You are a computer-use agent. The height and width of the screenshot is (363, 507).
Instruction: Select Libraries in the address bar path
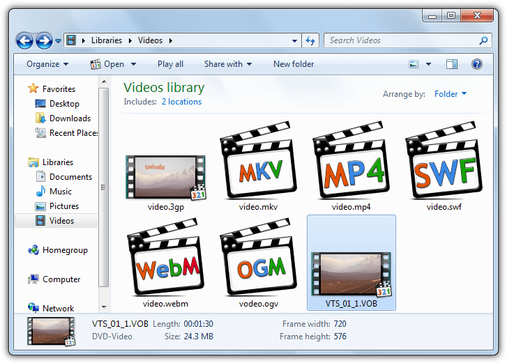(107, 40)
